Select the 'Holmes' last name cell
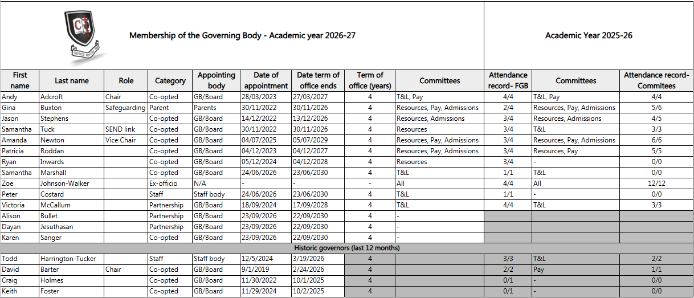 click(x=72, y=280)
